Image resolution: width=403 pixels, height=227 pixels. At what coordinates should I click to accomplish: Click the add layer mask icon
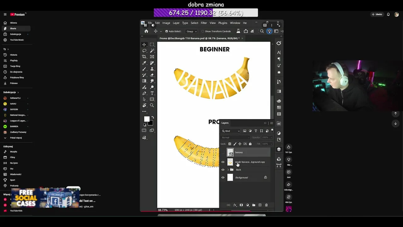[241, 205]
